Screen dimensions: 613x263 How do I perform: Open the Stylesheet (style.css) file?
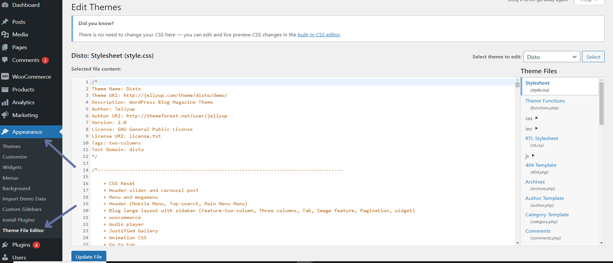560,86
